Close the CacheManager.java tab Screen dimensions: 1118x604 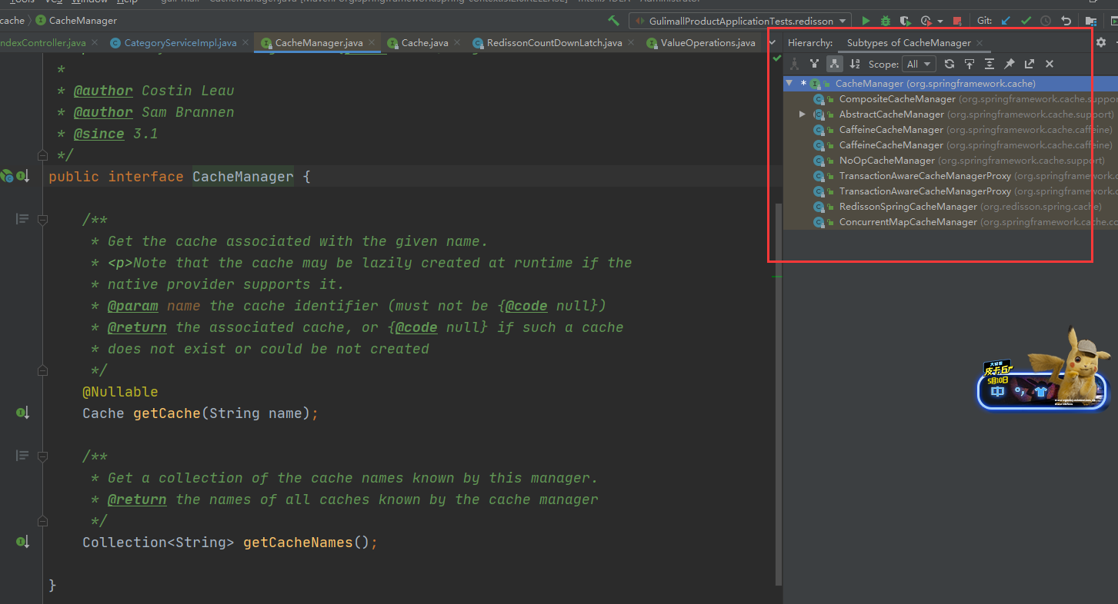(x=372, y=43)
